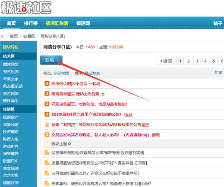Switch to 极速汇生活 navigation tab

[x=57, y=23]
